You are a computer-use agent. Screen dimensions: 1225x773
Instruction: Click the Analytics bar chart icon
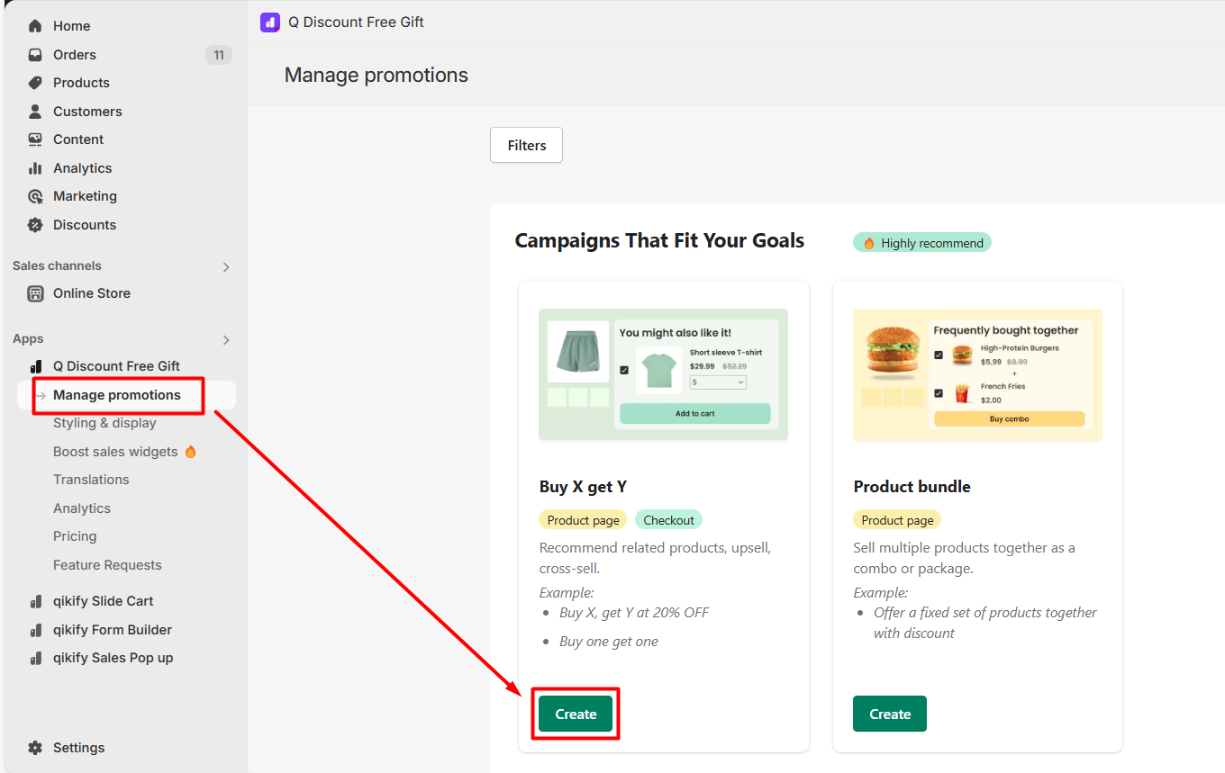(x=35, y=168)
